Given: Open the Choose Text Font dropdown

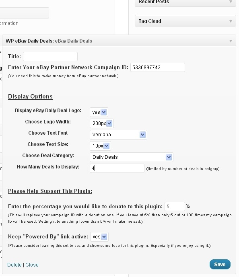Looking at the screenshot, I should 118,135.
